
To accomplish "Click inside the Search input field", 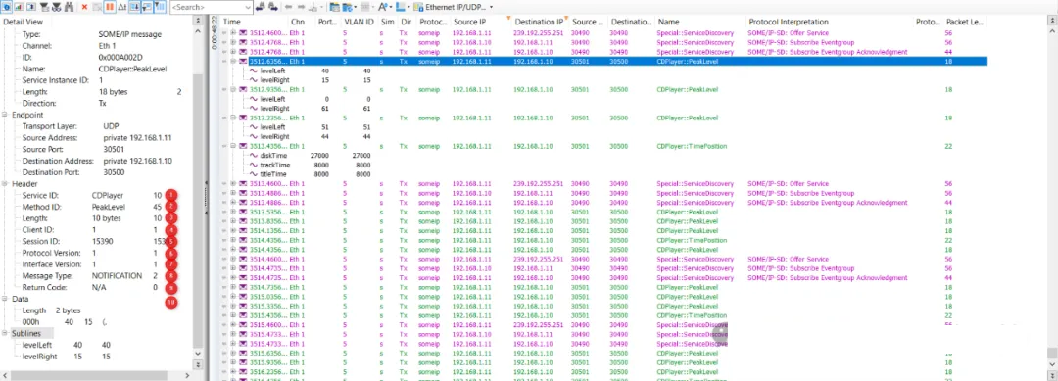I will coord(207,7).
